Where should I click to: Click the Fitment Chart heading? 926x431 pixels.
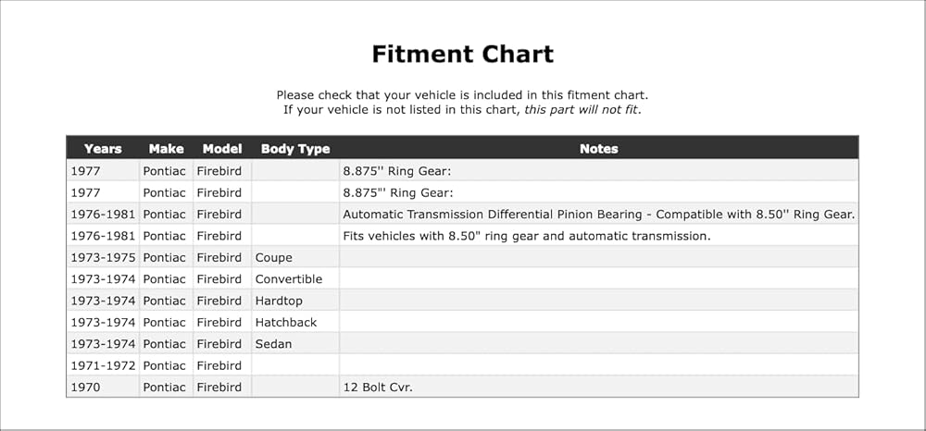(x=462, y=55)
